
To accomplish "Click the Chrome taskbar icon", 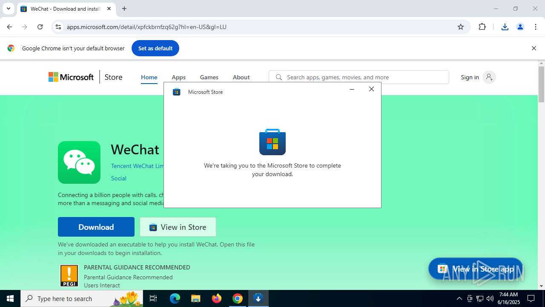I will tap(238, 298).
